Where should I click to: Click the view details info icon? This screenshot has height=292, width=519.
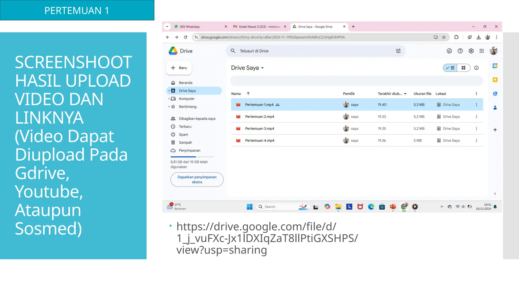476,68
